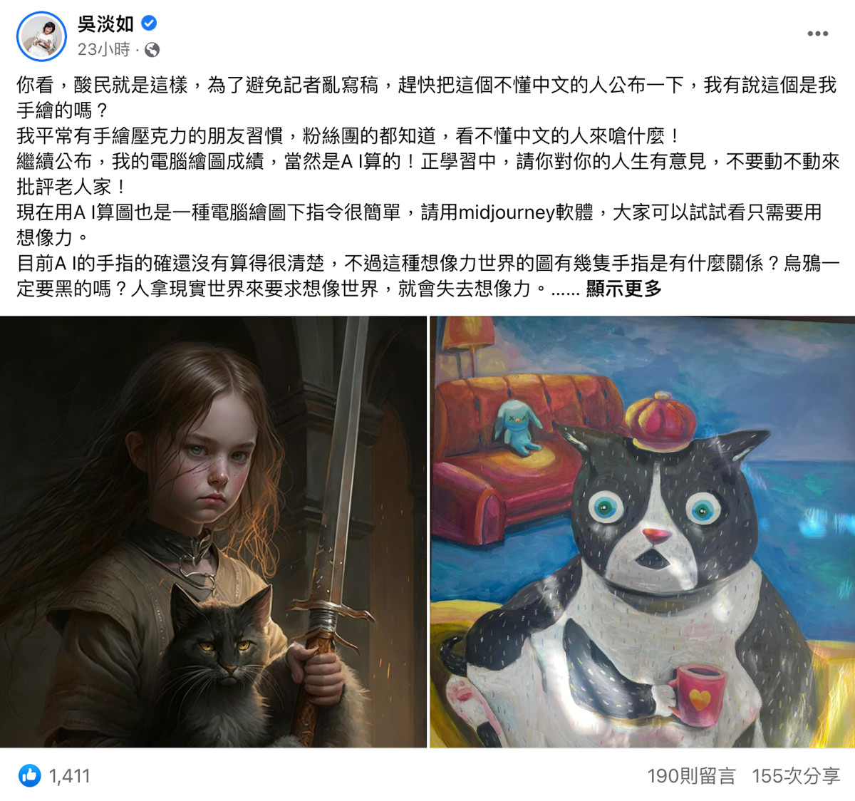The image size is (855, 801).
Task: Open the cartoon cat painting image
Action: 643,532
